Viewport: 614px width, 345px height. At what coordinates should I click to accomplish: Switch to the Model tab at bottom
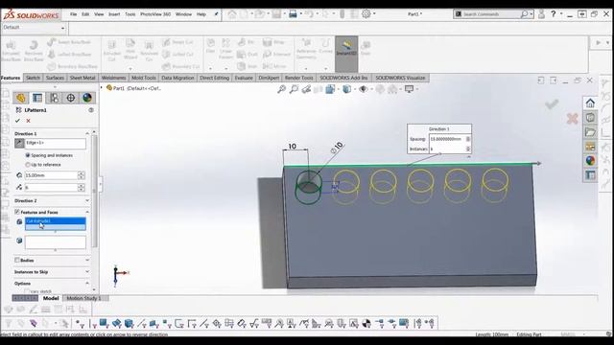pos(51,298)
